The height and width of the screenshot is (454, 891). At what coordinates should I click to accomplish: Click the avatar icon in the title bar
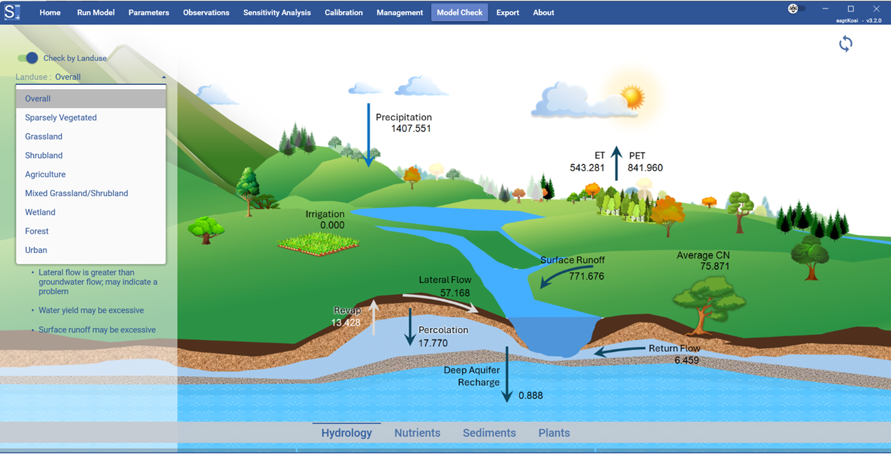click(x=791, y=9)
